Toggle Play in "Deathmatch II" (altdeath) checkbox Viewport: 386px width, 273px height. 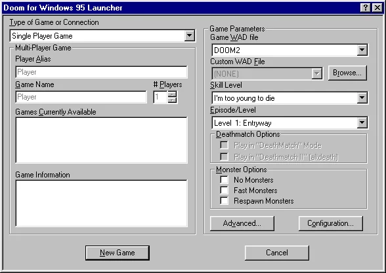(x=224, y=156)
